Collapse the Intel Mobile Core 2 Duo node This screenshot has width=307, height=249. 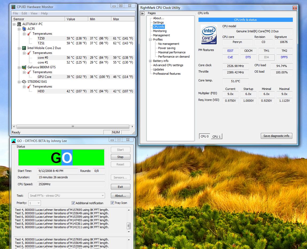[x=19, y=48]
